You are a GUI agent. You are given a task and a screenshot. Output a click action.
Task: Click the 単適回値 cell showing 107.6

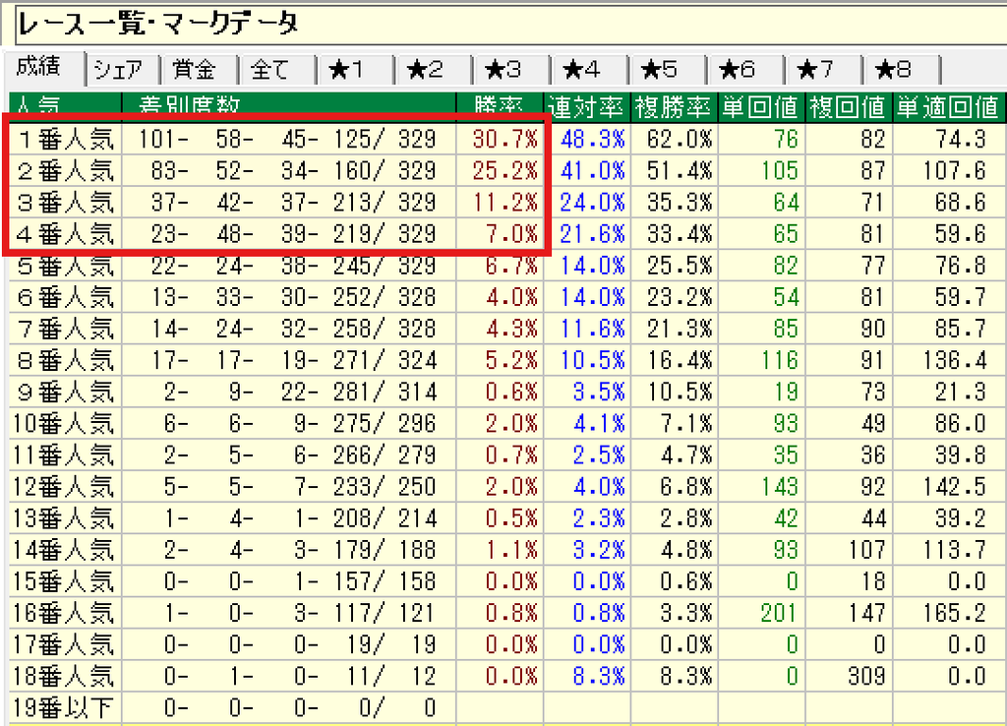[949, 171]
